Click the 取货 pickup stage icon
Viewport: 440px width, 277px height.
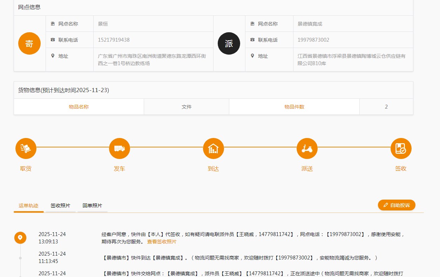[x=26, y=148]
